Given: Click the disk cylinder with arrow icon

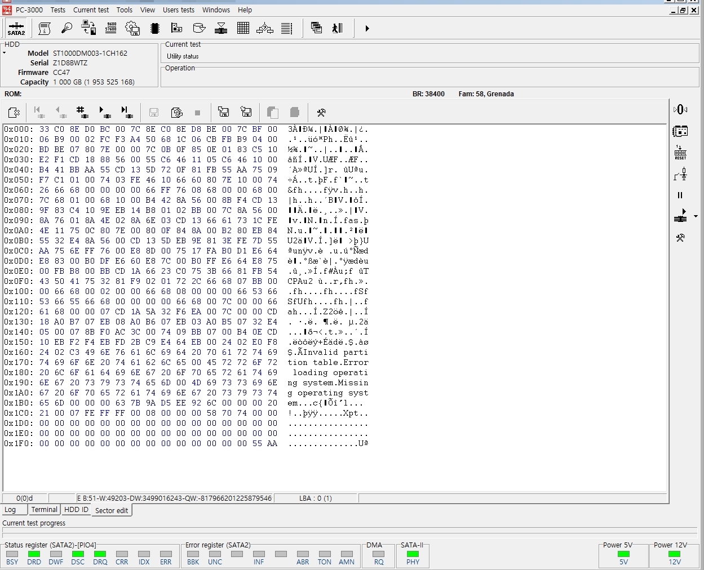Looking at the screenshot, I should [199, 28].
